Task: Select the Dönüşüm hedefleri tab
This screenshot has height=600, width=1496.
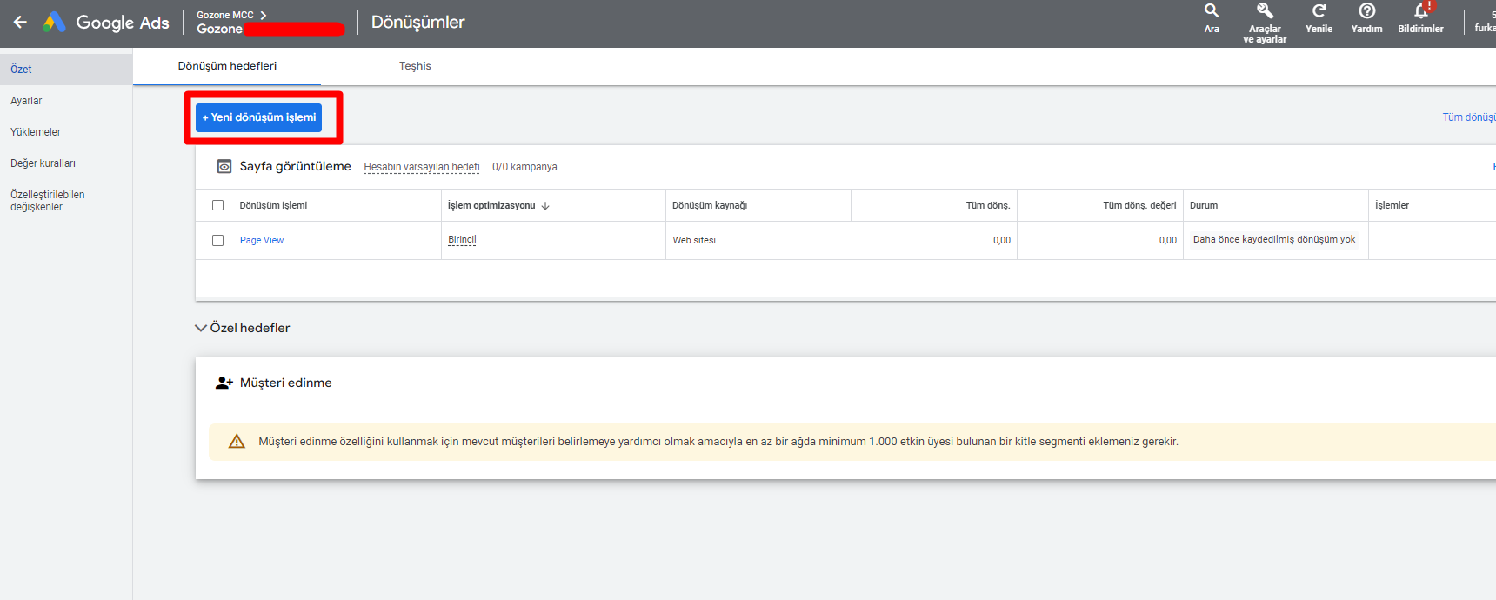Action: [x=227, y=66]
